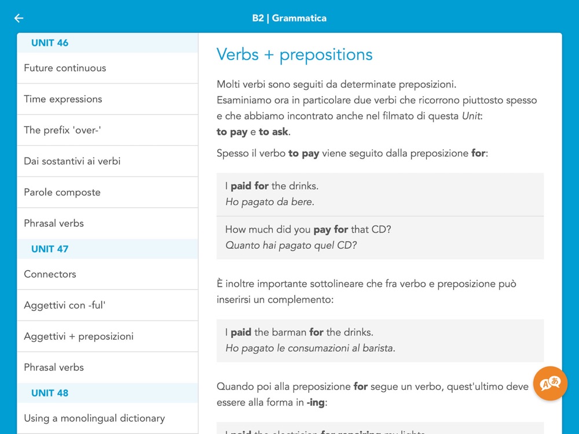This screenshot has width=579, height=434.
Task: Open the Parole composte topic
Action: tap(62, 192)
